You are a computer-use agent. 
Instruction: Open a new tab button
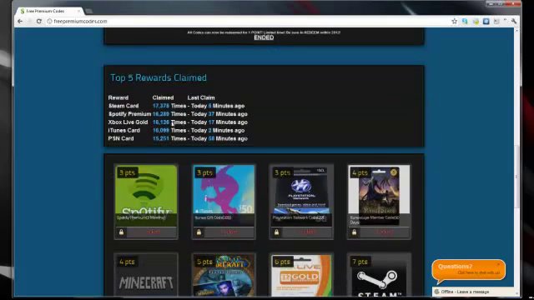(89, 11)
